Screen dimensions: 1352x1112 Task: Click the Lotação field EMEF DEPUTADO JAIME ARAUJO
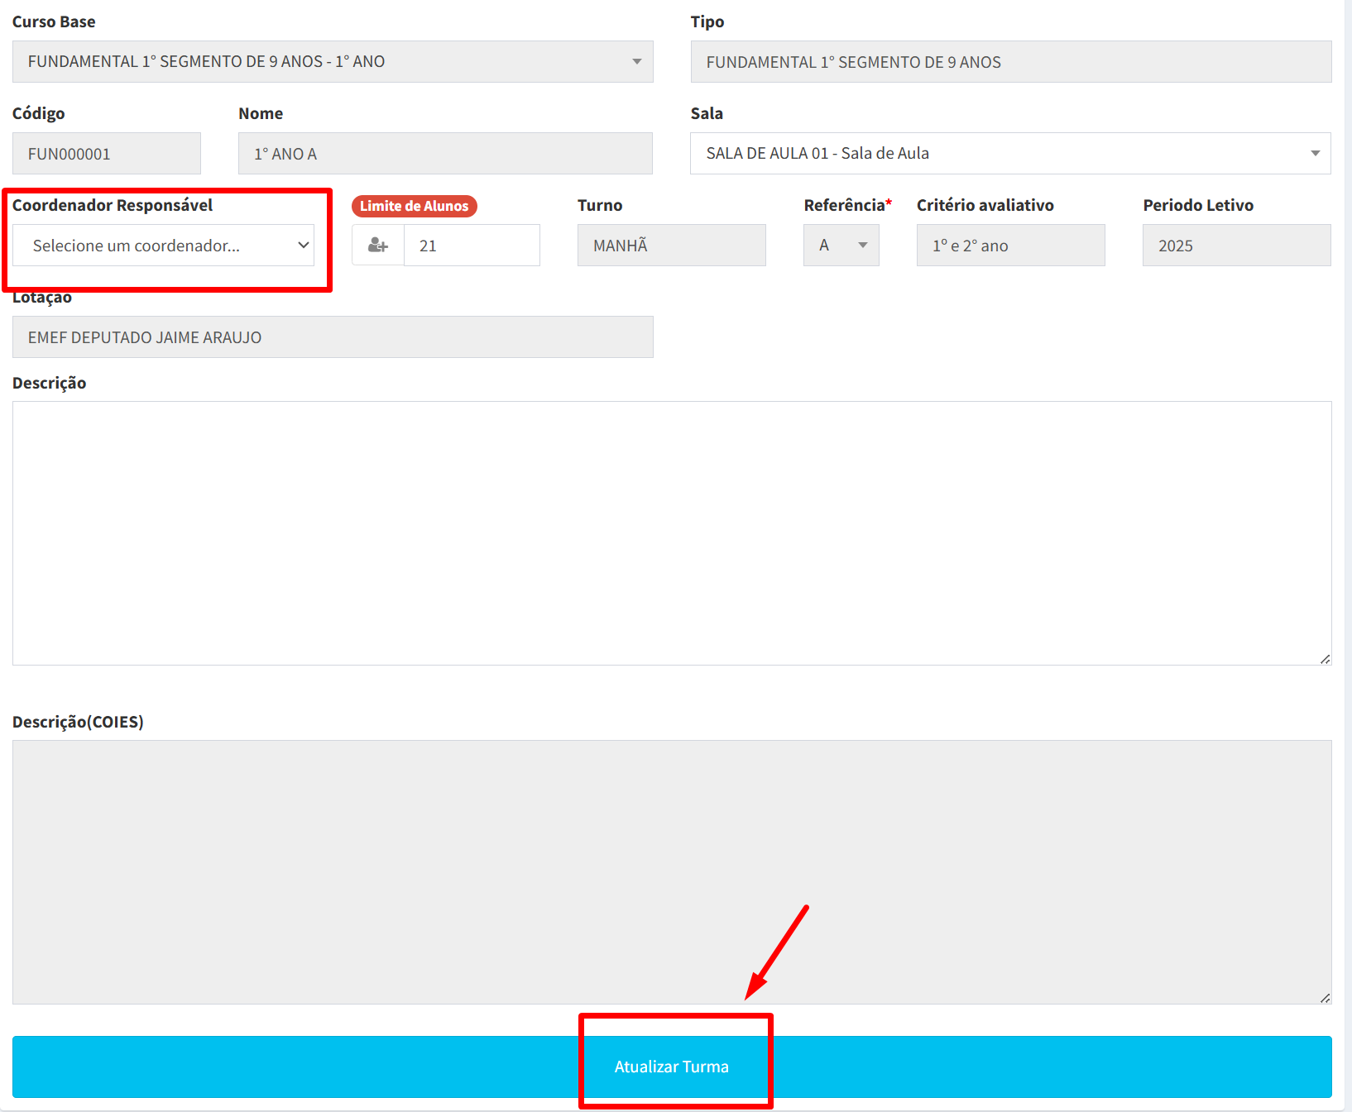coord(333,337)
